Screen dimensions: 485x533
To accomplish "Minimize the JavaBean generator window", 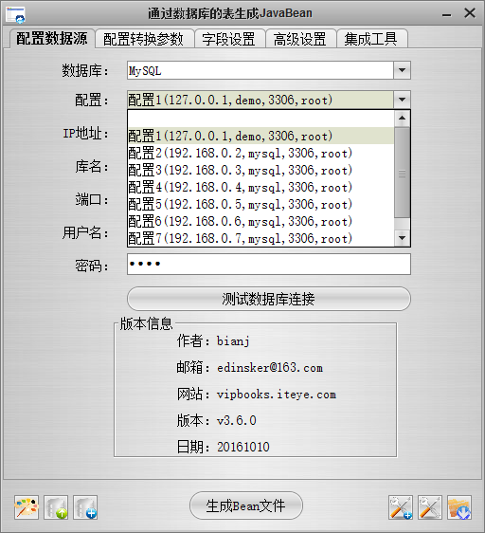I will (447, 14).
